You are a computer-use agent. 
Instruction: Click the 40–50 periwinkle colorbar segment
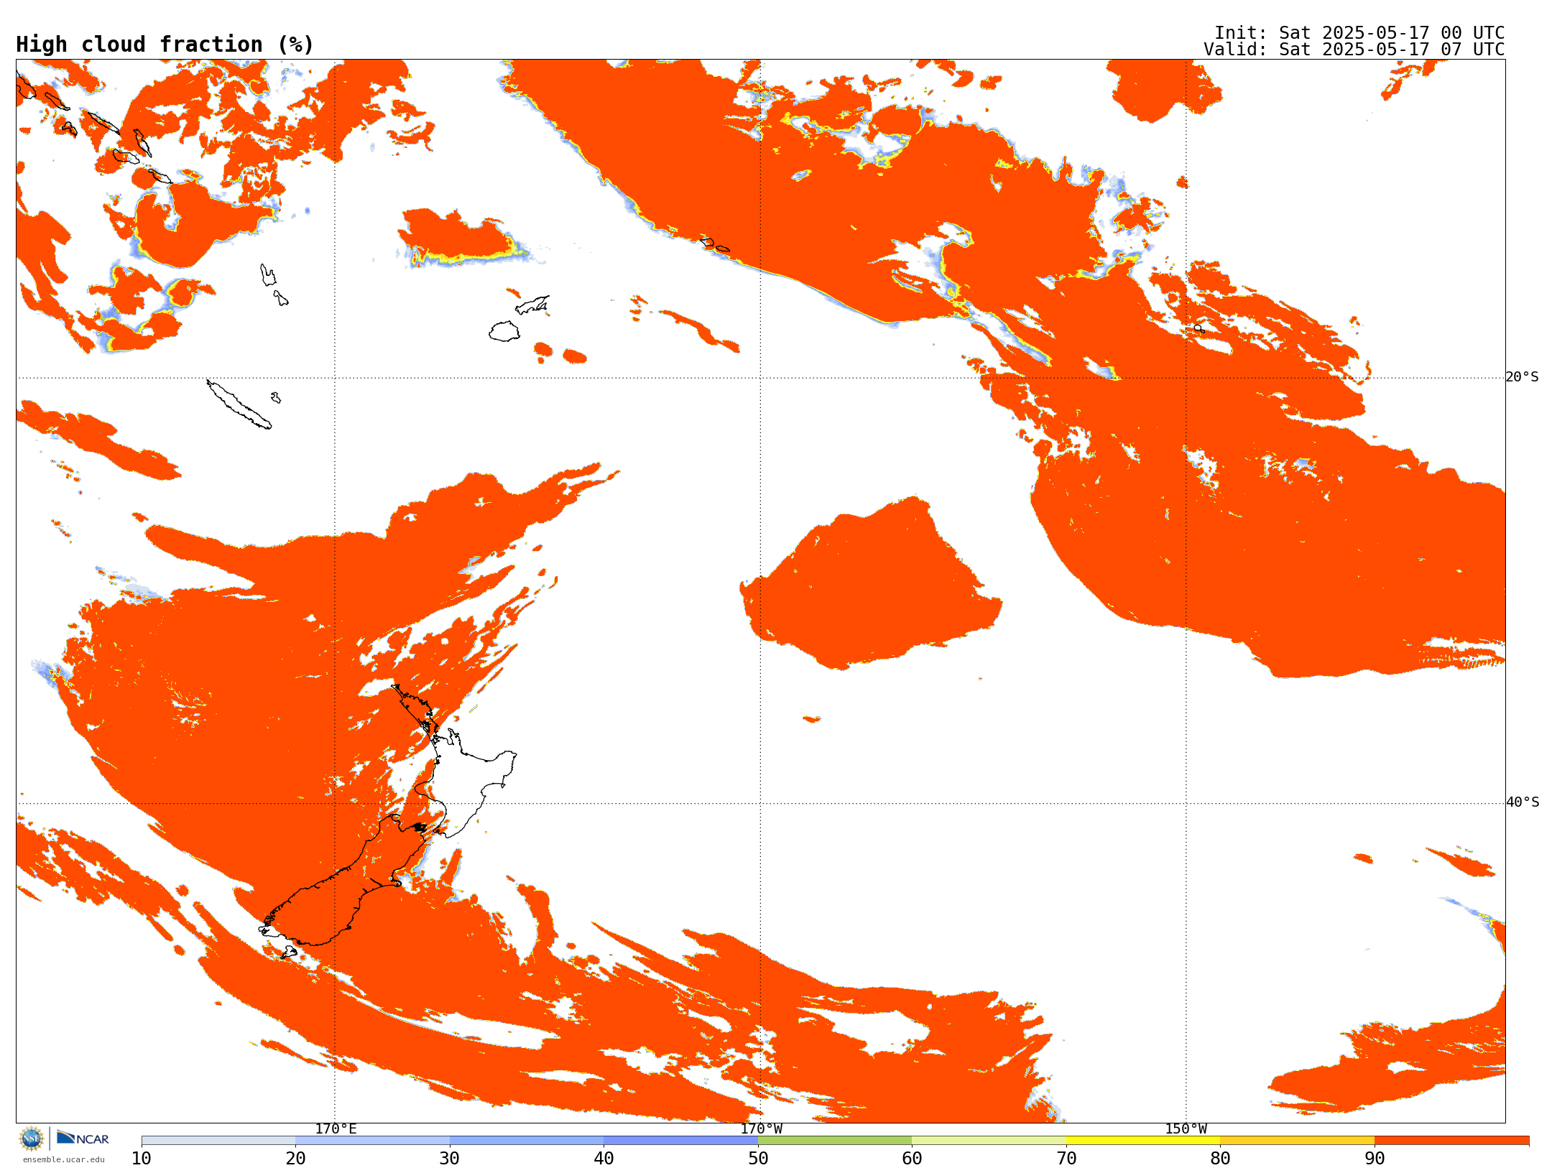click(680, 1141)
